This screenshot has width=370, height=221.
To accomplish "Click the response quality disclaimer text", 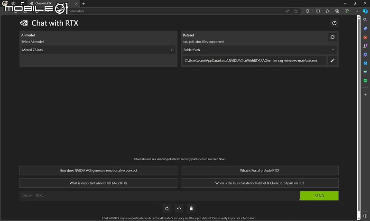I will click(179, 218).
